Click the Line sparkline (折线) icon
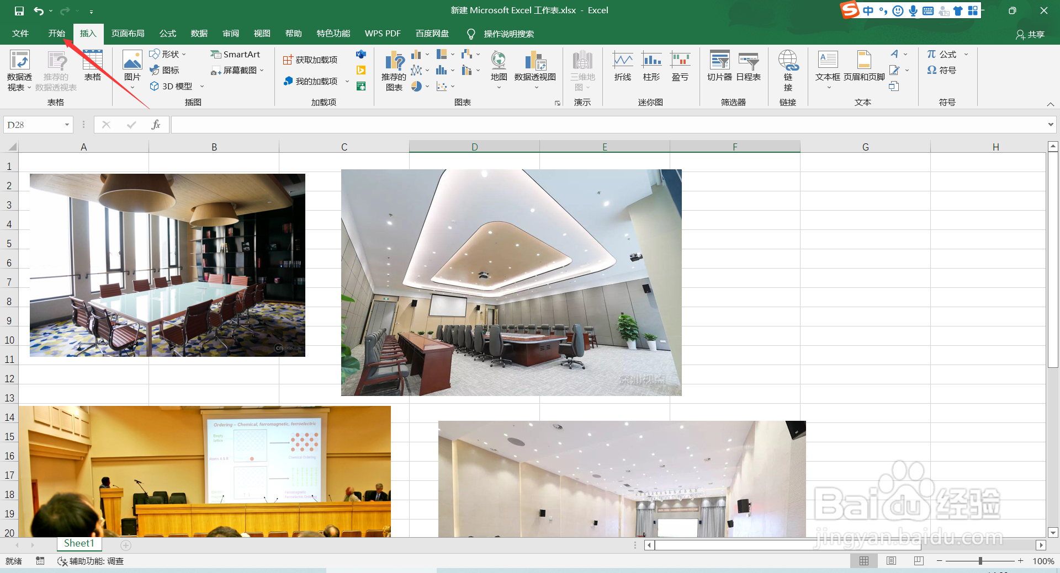Viewport: 1060px width, 573px height. pyautogui.click(x=623, y=66)
